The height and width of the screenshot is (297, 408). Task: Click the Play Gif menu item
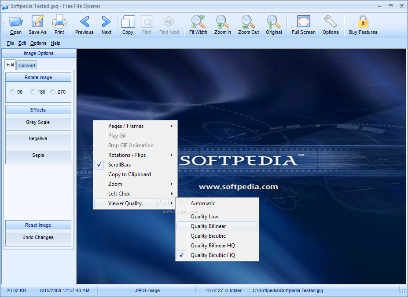(x=135, y=136)
